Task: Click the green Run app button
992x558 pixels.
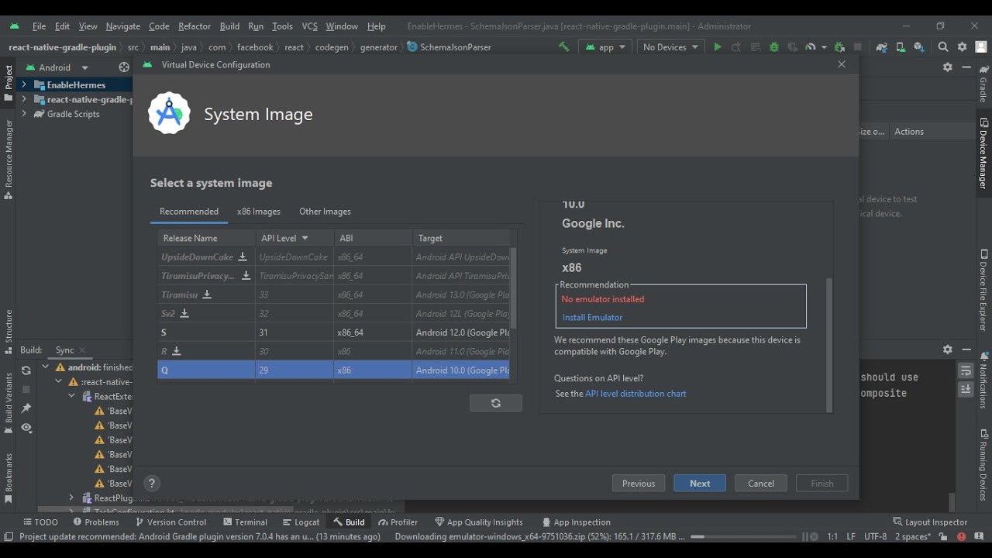Action: [718, 47]
